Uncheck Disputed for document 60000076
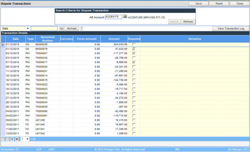This screenshot has width=250, height=152. click(x=134, y=49)
